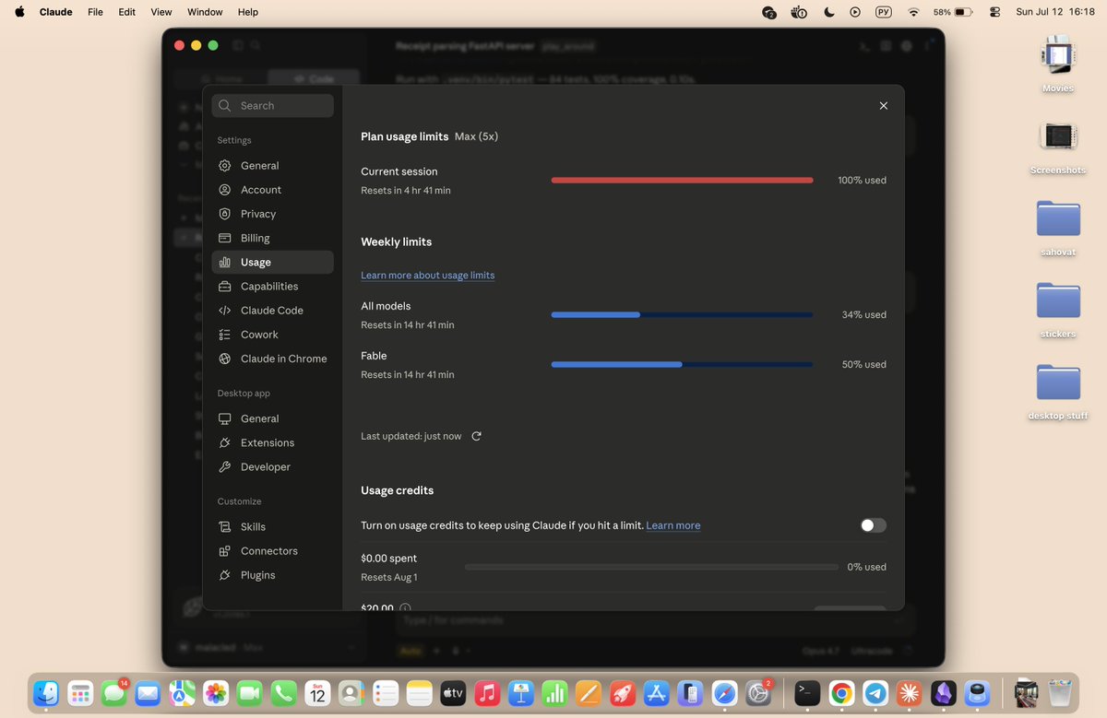Open the Capabilities settings page
1107x718 pixels.
(272, 287)
